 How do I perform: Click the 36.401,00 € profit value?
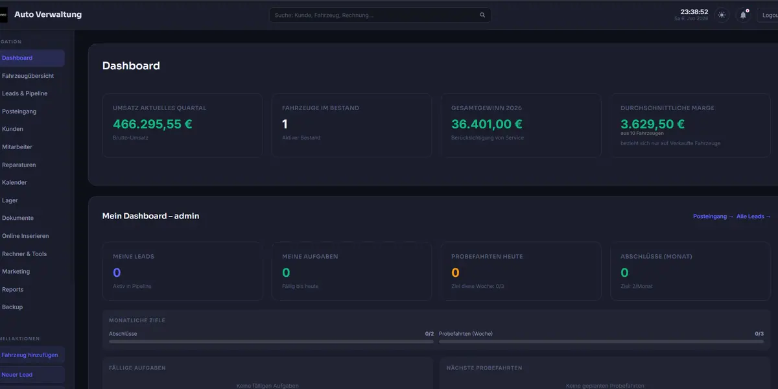(x=487, y=124)
